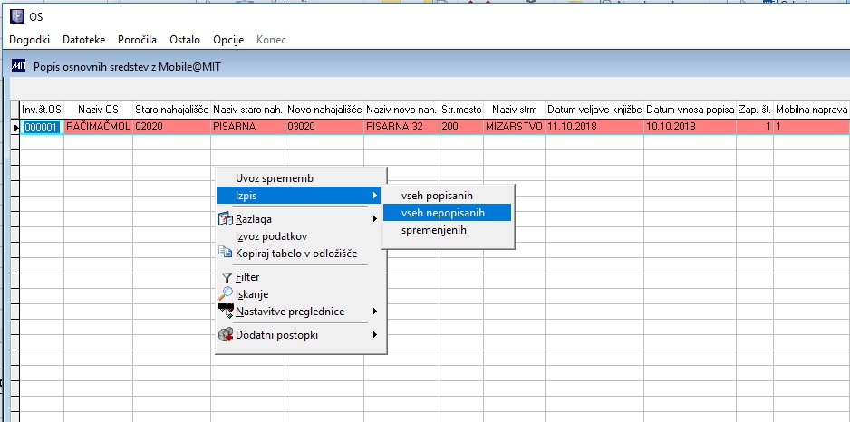The height and width of the screenshot is (422, 850).
Task: Click the MIT logo in window title
Action: pos(18,66)
